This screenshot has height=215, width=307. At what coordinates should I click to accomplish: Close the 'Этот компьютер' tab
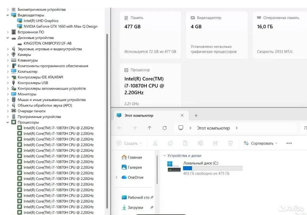click(182, 115)
